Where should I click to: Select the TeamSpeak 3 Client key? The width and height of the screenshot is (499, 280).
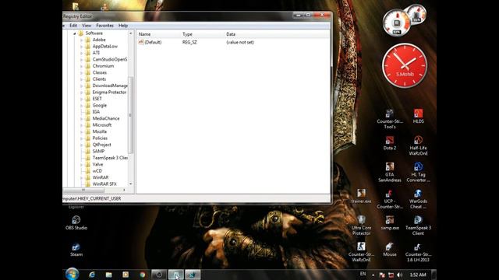[x=110, y=158]
